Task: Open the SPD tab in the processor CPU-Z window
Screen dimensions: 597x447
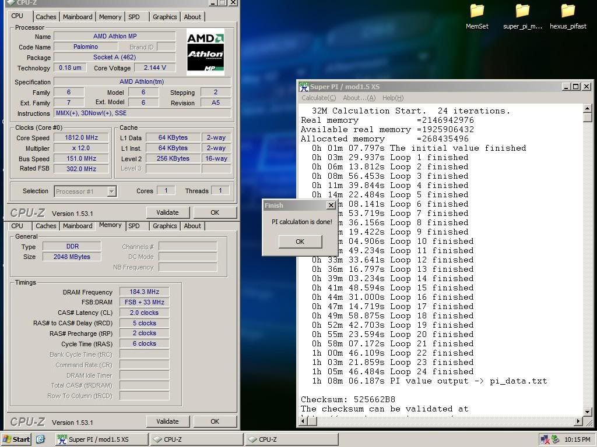Action: tap(134, 17)
